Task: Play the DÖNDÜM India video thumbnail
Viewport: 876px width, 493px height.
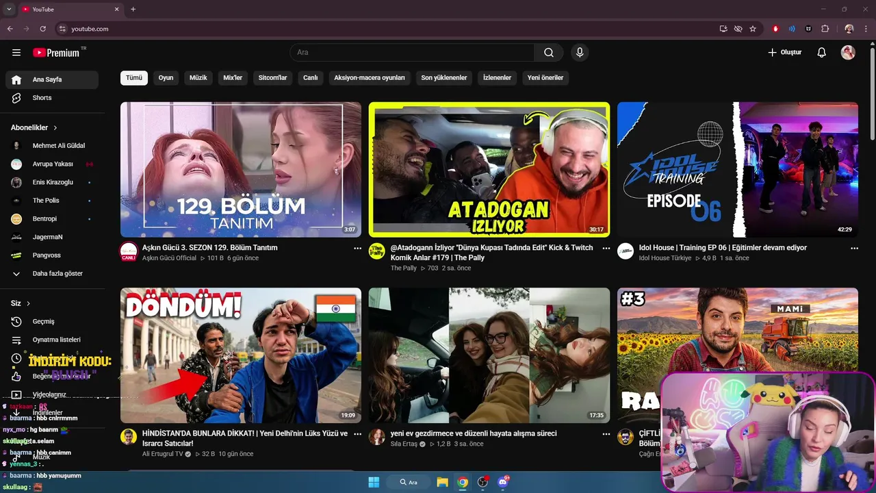Action: click(241, 355)
